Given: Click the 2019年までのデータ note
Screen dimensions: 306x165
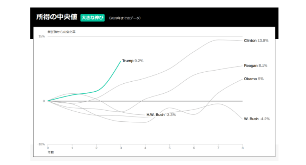Looking at the screenshot, I should click(x=125, y=18).
